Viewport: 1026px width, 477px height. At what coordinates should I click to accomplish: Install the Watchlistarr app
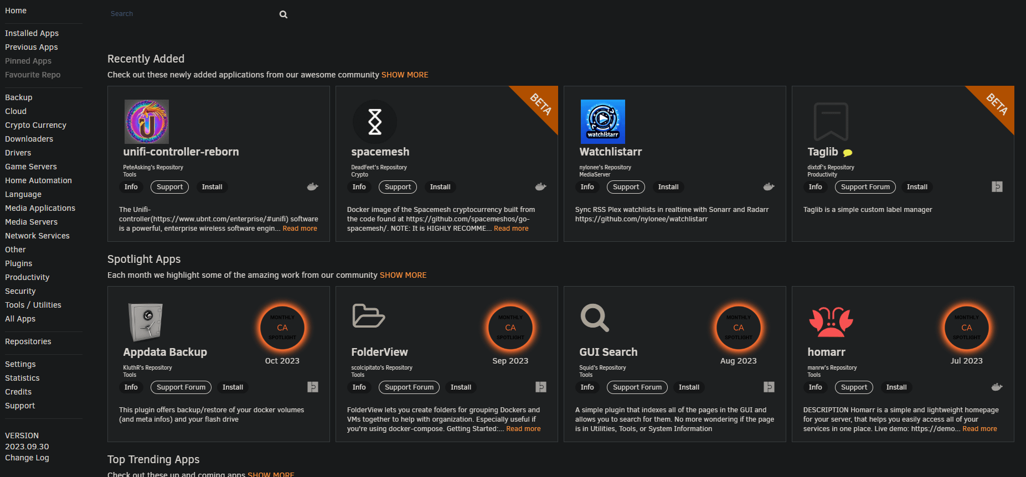(x=668, y=187)
